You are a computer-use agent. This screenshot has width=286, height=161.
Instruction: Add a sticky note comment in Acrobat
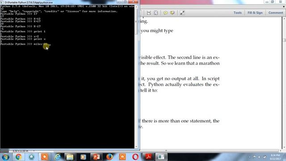pyautogui.click(x=165, y=13)
